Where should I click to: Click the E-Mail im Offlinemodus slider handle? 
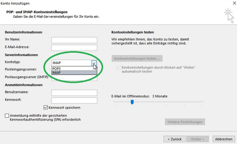click(x=132, y=102)
